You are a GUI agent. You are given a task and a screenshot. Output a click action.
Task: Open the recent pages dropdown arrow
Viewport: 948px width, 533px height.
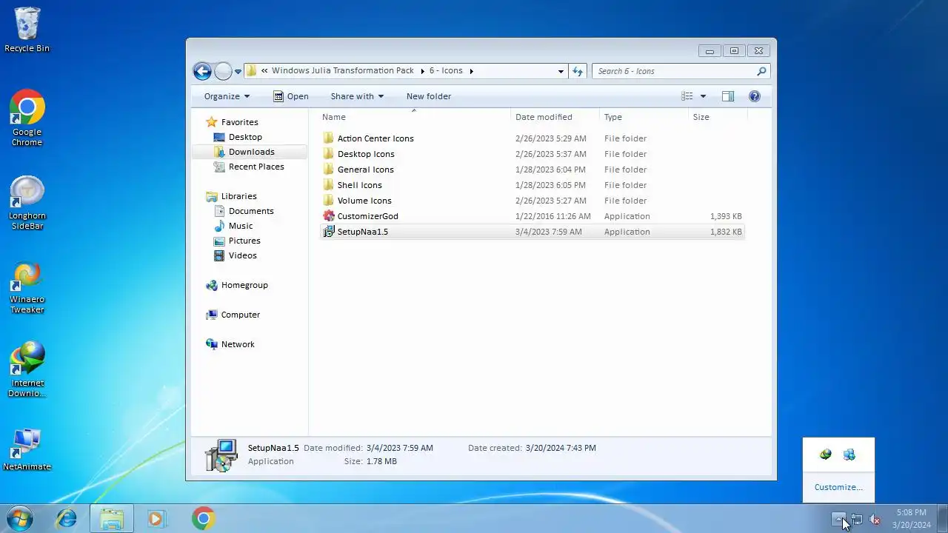[x=238, y=72]
